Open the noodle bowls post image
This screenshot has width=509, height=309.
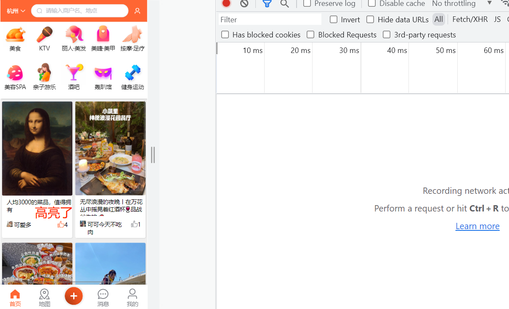pos(37,264)
